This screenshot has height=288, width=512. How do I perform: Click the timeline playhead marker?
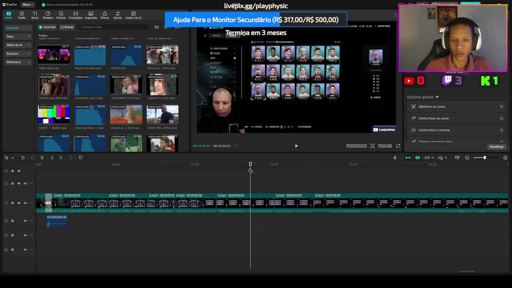click(250, 164)
